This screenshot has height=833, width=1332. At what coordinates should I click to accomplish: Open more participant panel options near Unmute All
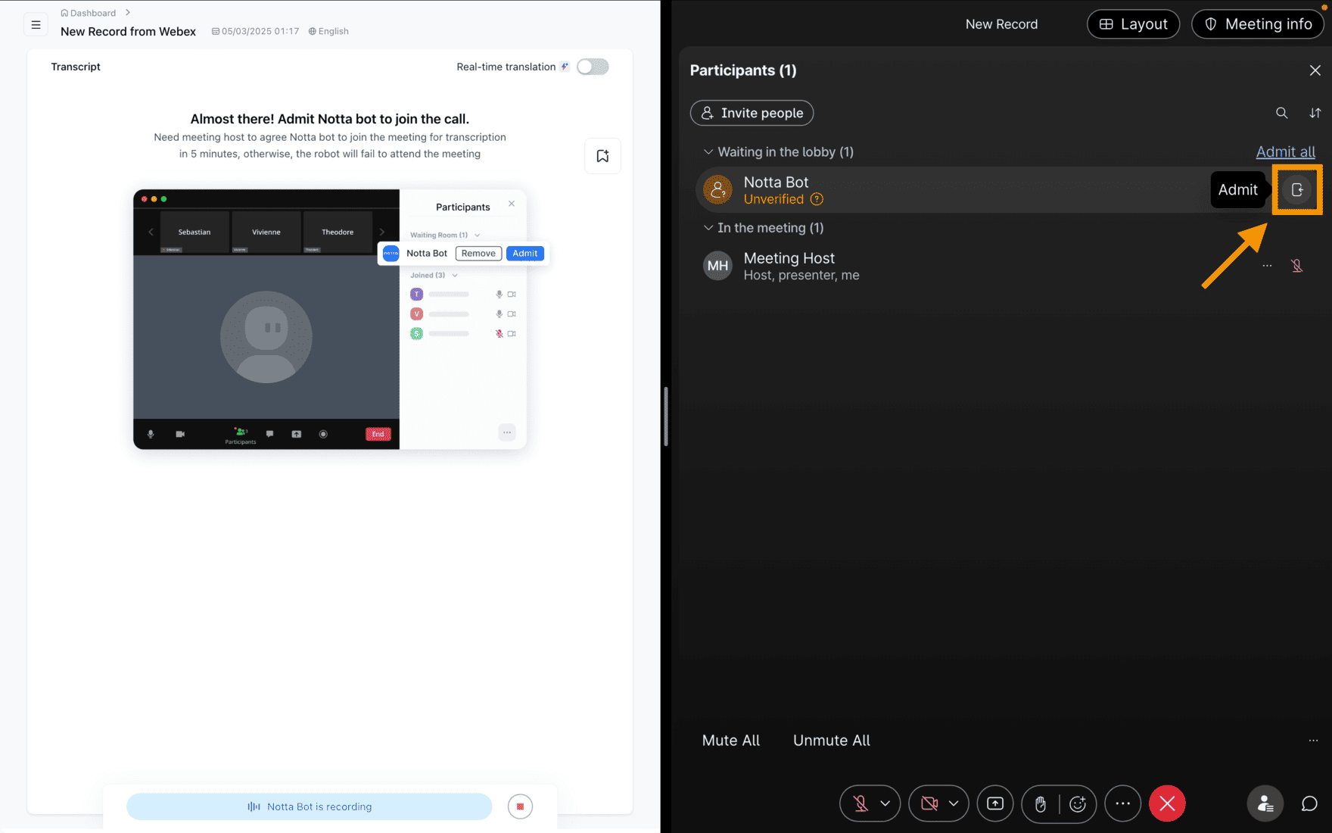coord(1313,741)
